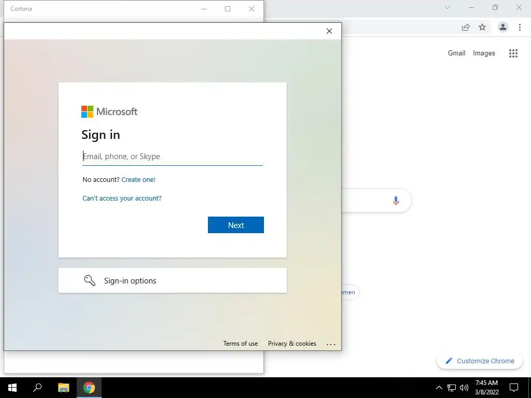Open Sign-in options

pos(172,280)
